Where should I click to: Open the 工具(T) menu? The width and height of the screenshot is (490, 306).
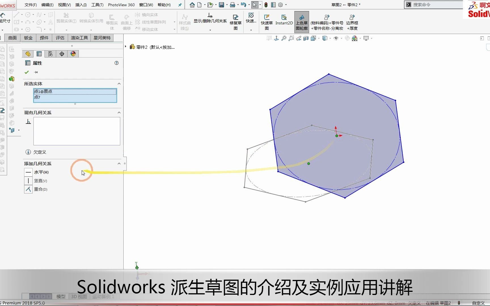coord(97,5)
